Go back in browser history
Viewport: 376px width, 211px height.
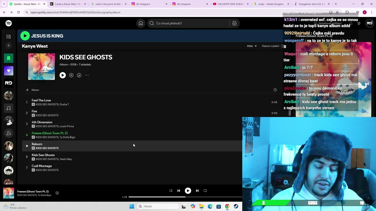pyautogui.click(x=4, y=12)
